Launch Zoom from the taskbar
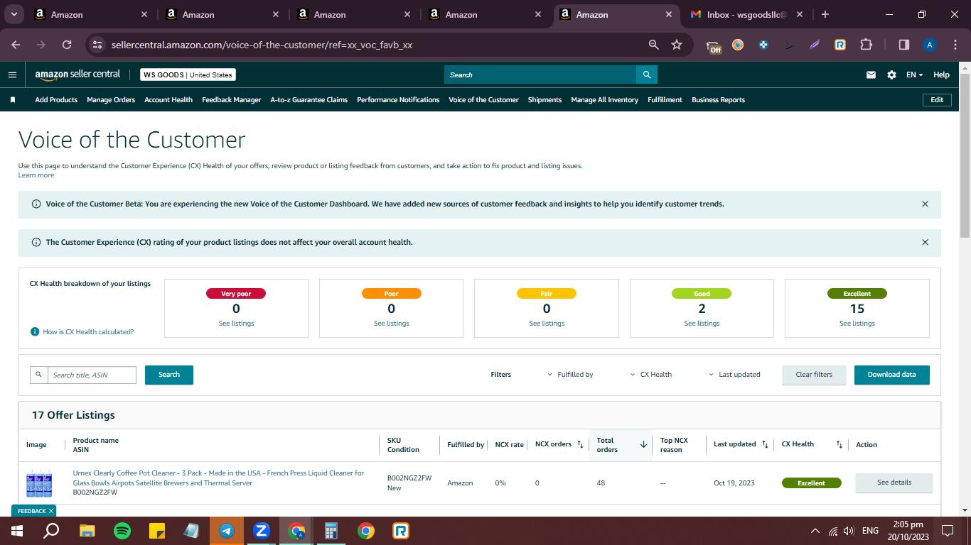Screen dimensions: 971x545 262,531
